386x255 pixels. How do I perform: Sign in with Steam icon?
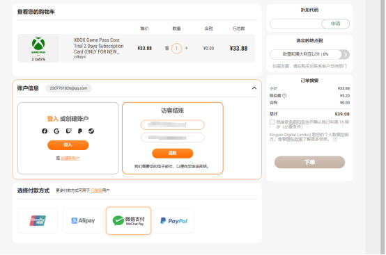click(x=91, y=131)
